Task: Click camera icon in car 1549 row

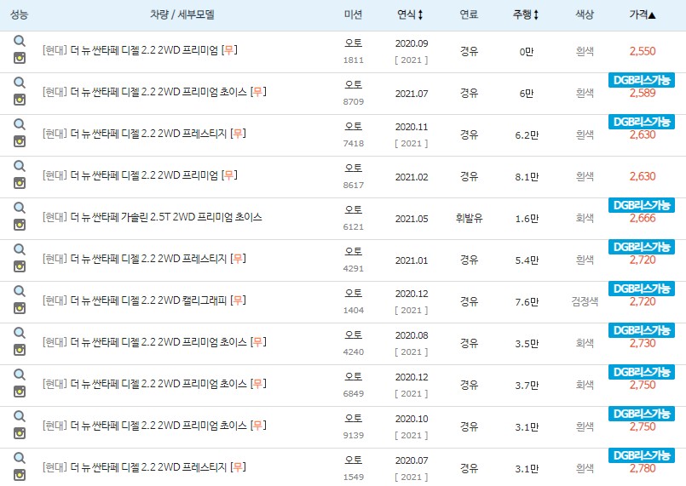Action: 20,475
